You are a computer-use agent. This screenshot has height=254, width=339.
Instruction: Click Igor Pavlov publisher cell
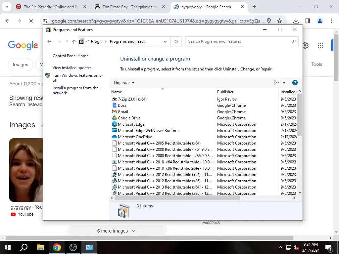(227, 99)
